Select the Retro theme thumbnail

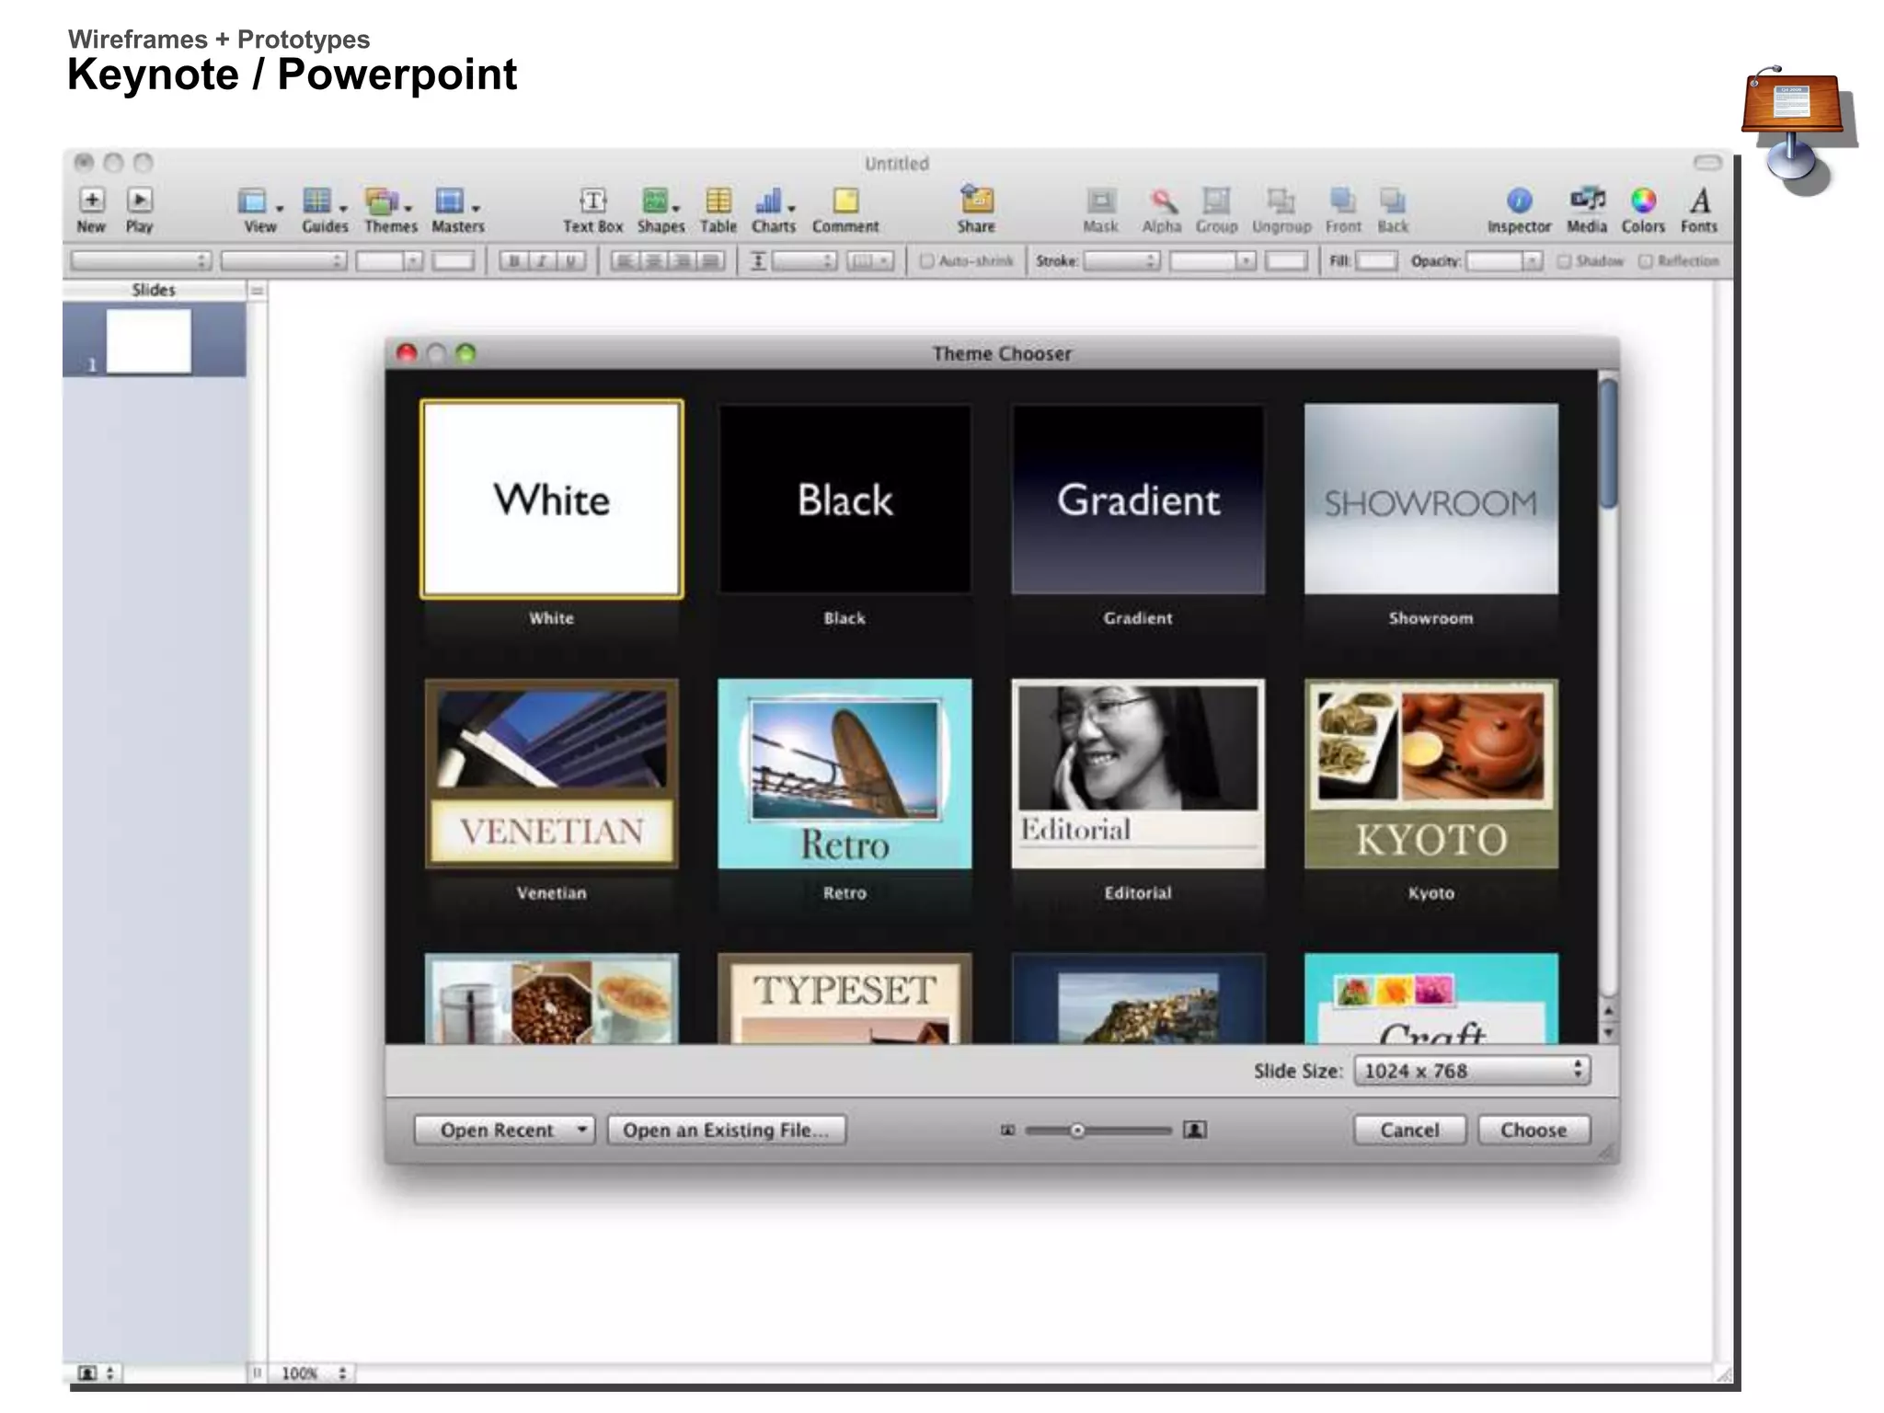844,774
